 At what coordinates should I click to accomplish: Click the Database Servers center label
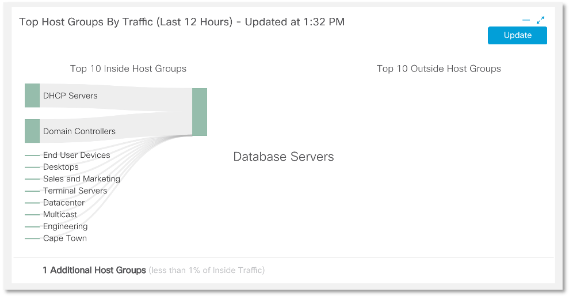[283, 157]
